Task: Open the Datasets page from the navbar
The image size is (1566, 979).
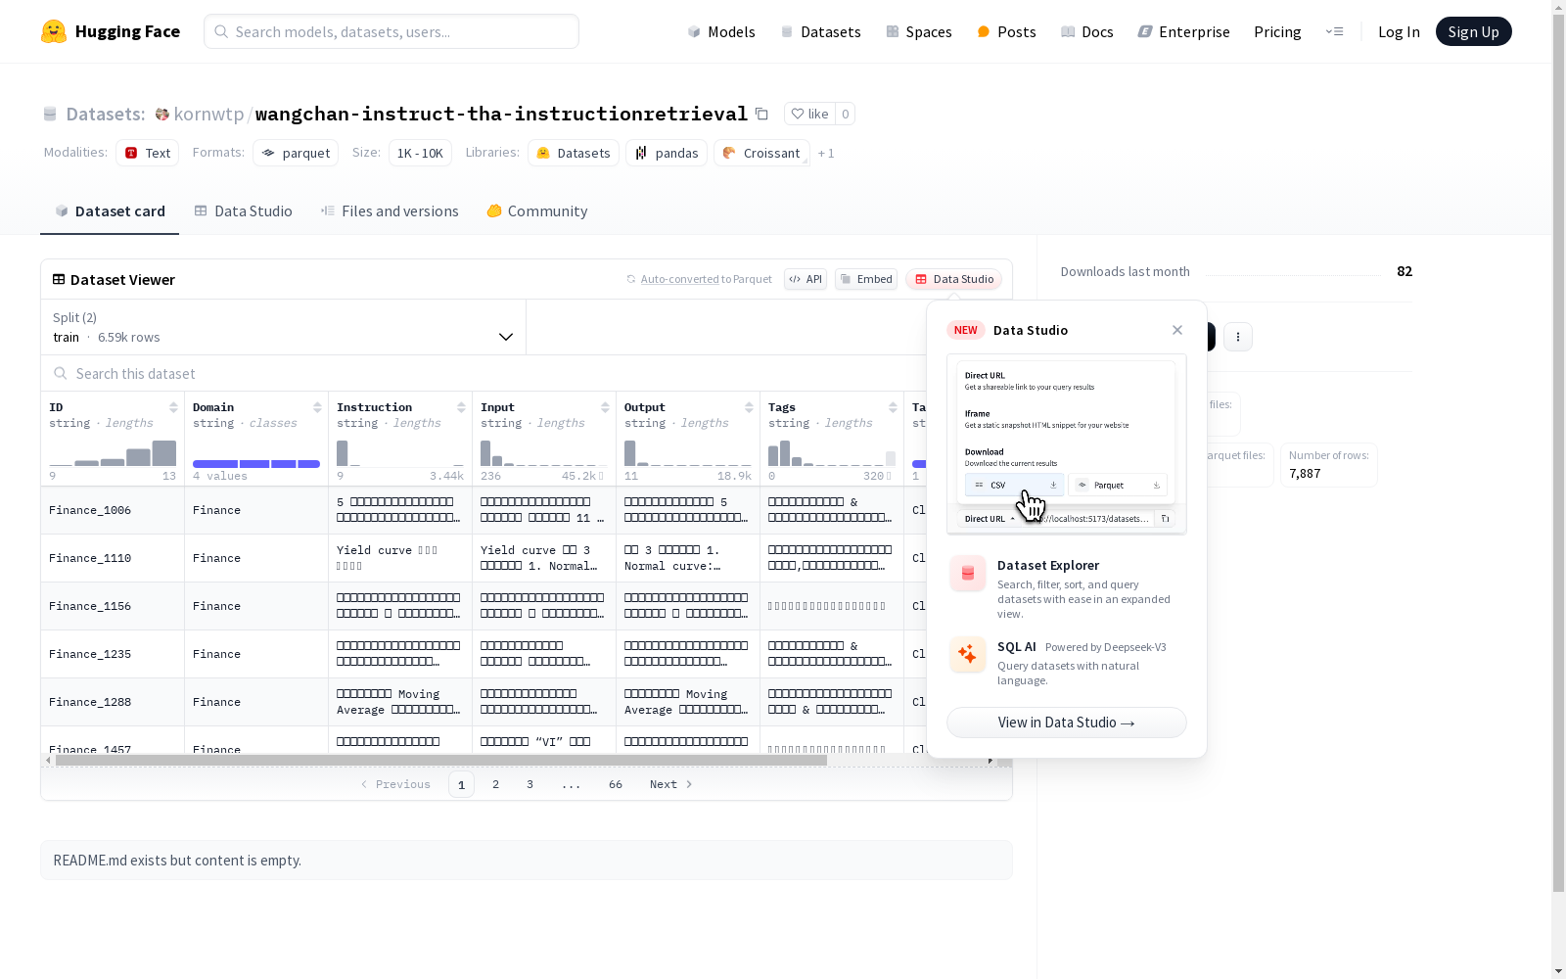Action: (820, 31)
